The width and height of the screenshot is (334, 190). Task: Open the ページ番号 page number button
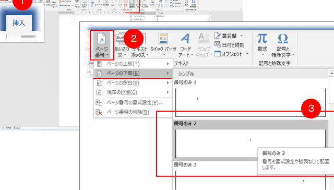coord(102,45)
